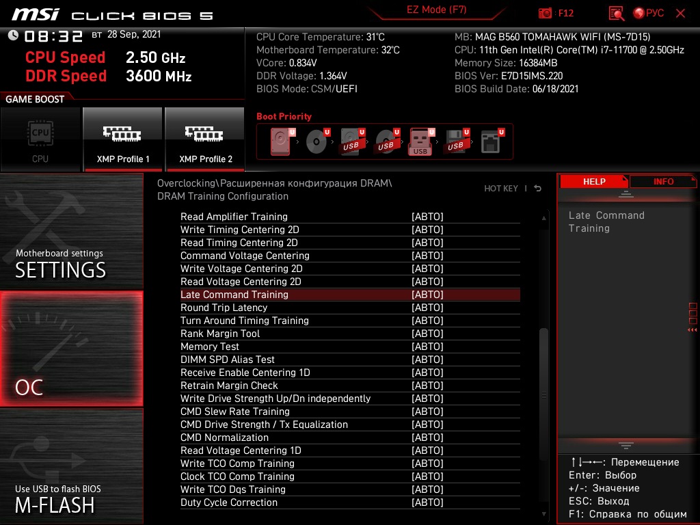Screen dimensions: 700x525
Task: Switch to the HELP tab
Action: pos(594,182)
